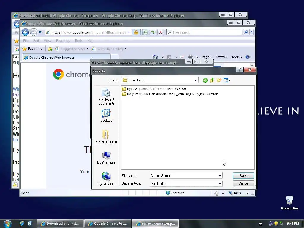Image resolution: width=304 pixels, height=228 pixels.
Task: Open the command bar Tools dropdown
Action: (x=237, y=57)
